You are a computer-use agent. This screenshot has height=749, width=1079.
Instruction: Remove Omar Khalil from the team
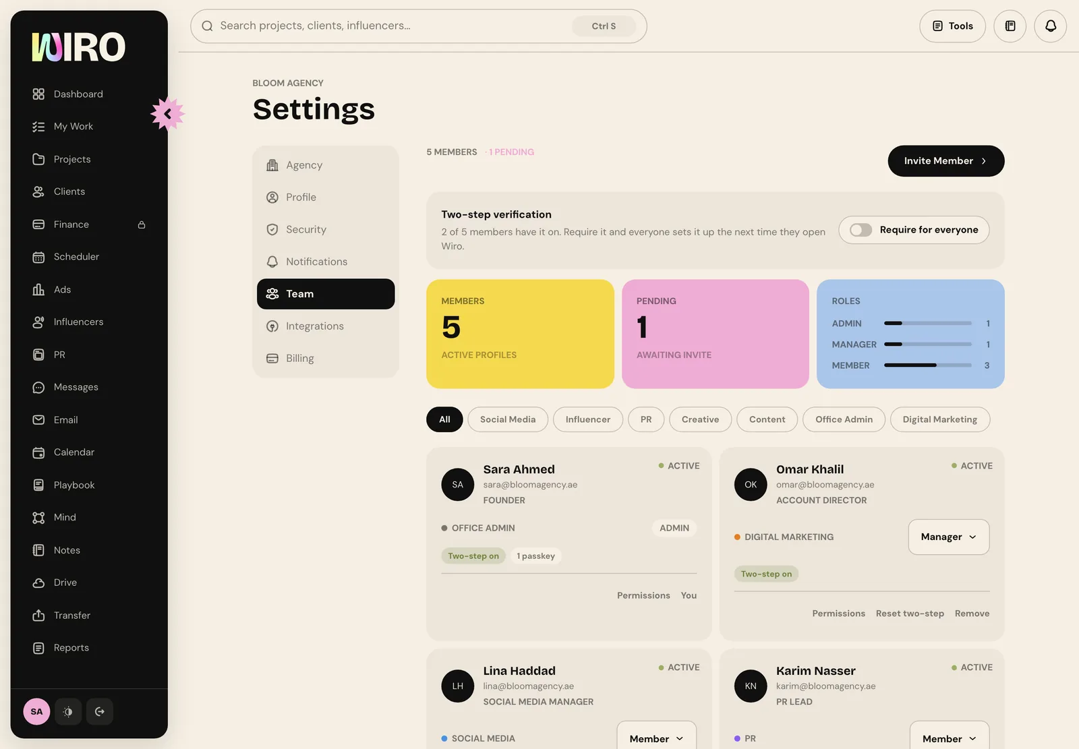coord(972,613)
